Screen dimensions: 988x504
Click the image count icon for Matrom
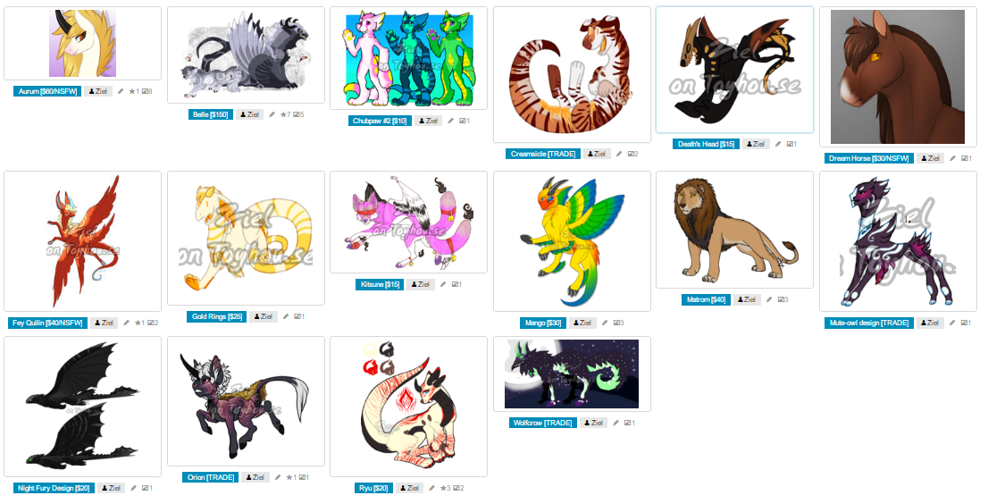tap(782, 300)
